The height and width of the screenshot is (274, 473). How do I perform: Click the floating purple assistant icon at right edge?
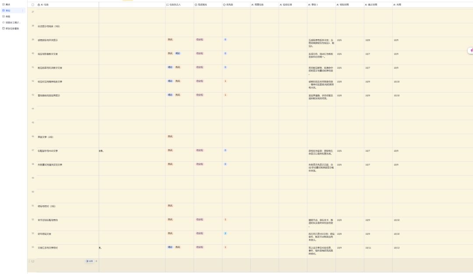471,51
